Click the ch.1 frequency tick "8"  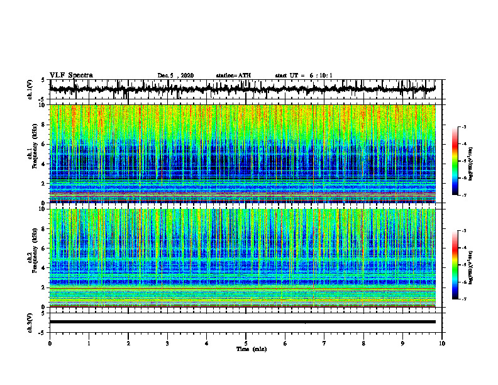(43, 125)
